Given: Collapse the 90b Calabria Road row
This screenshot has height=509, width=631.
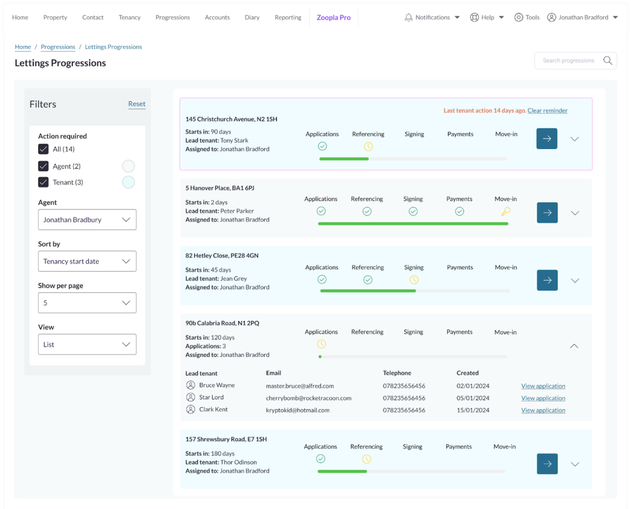Looking at the screenshot, I should tap(574, 346).
